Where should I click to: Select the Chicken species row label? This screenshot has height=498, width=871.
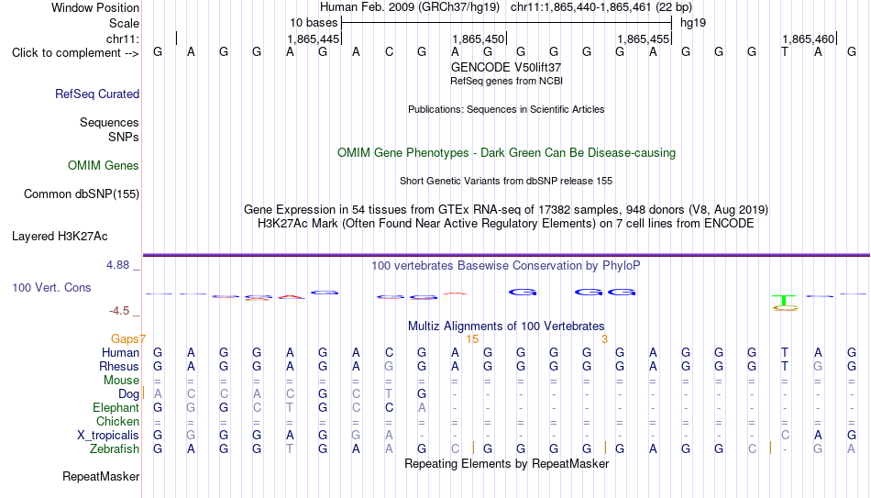point(117,422)
